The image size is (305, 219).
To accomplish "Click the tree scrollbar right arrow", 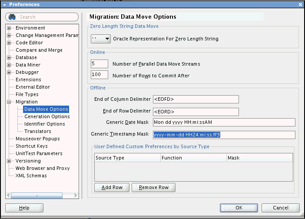I will tap(76, 196).
